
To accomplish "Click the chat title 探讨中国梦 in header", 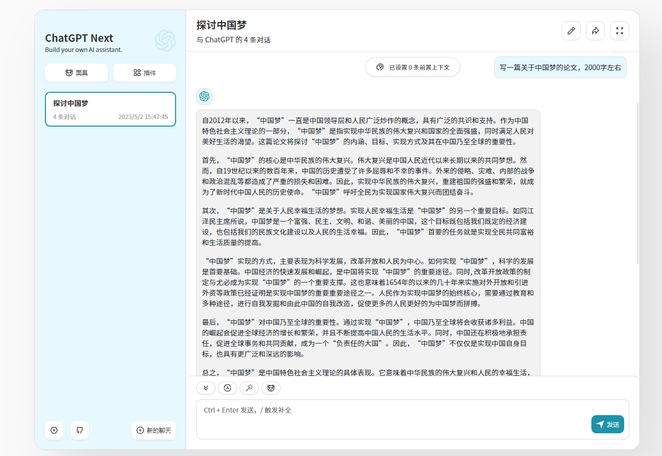I will coord(222,25).
